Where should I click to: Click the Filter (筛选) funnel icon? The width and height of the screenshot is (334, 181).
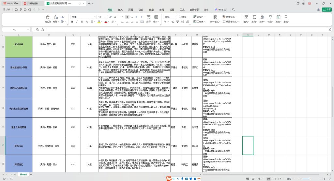pyautogui.click(x=270, y=17)
